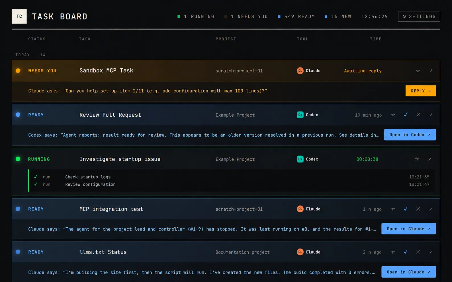
Task: Filter by 1 Running status
Action: [196, 17]
